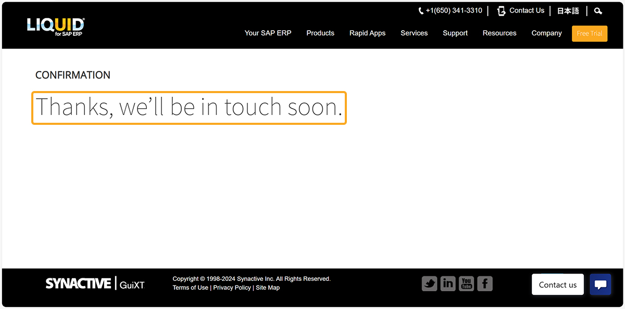
Task: Open the Privacy Policy link
Action: 232,288
